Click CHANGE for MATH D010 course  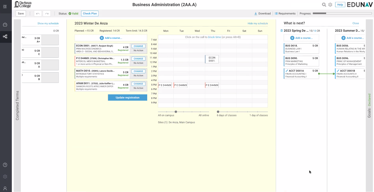pyautogui.click(x=138, y=71)
